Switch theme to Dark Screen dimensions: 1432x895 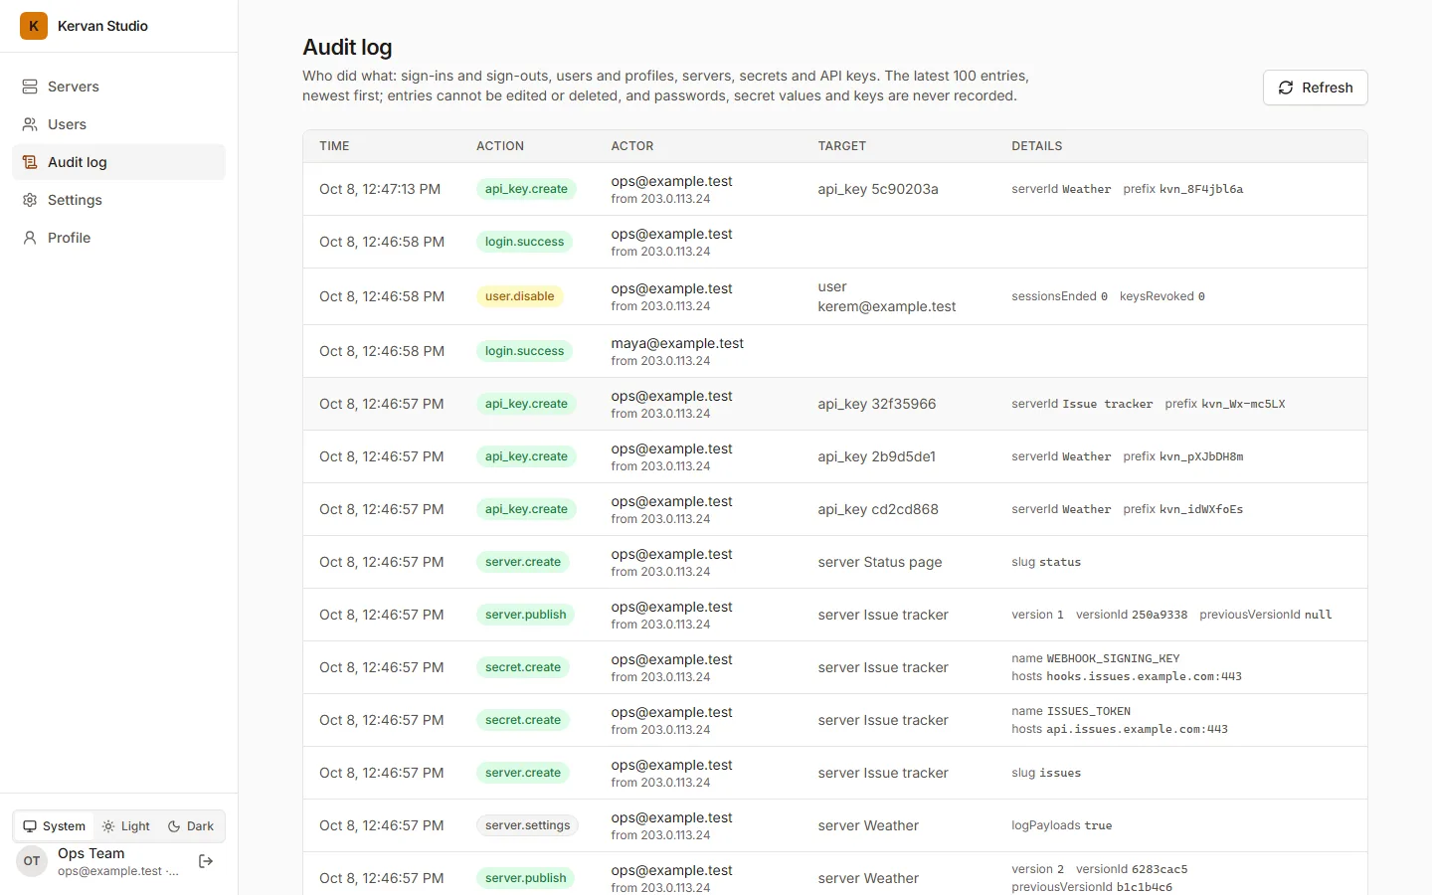(x=191, y=826)
